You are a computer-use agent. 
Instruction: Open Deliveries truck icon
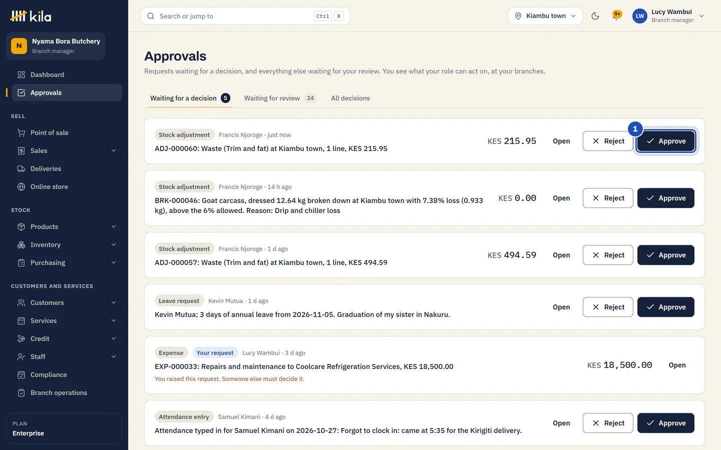[21, 168]
